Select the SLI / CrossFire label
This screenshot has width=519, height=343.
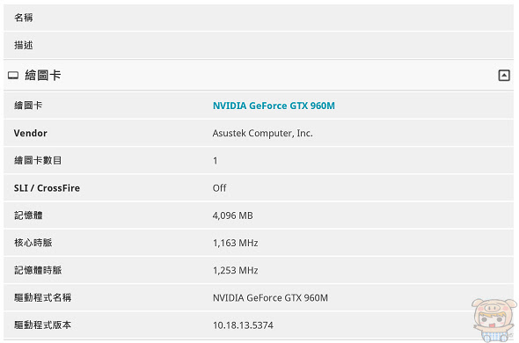(47, 188)
